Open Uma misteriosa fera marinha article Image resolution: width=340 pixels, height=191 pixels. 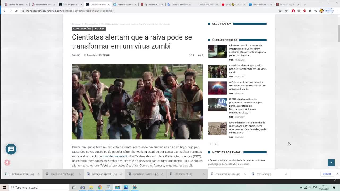248,128
